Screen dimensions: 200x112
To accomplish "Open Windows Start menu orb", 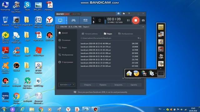I will (x=4, y=109).
